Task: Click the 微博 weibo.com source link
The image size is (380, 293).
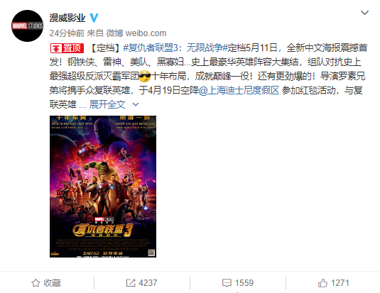Action: click(x=136, y=33)
